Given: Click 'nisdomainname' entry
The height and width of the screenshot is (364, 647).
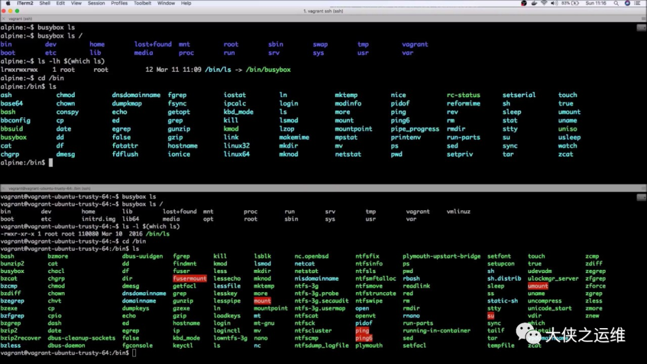Looking at the screenshot, I should [x=316, y=278].
